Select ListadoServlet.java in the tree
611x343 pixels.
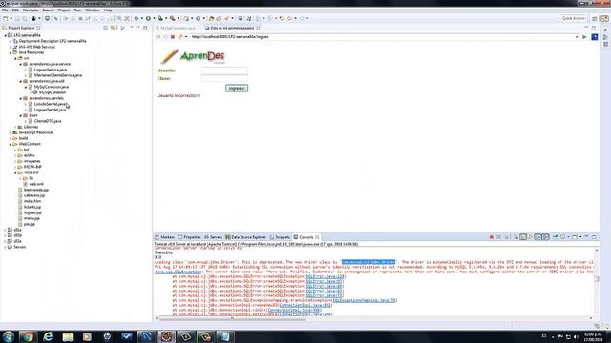(50, 104)
